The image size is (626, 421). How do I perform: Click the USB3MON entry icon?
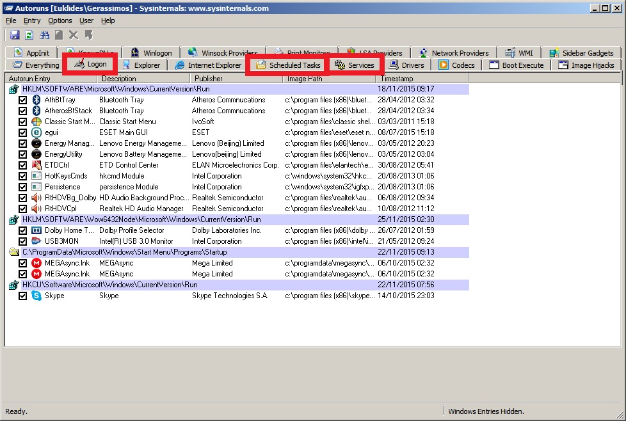pyautogui.click(x=36, y=241)
